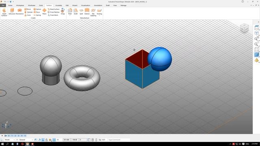Open the Wizard ribbon tab

coord(75,5)
